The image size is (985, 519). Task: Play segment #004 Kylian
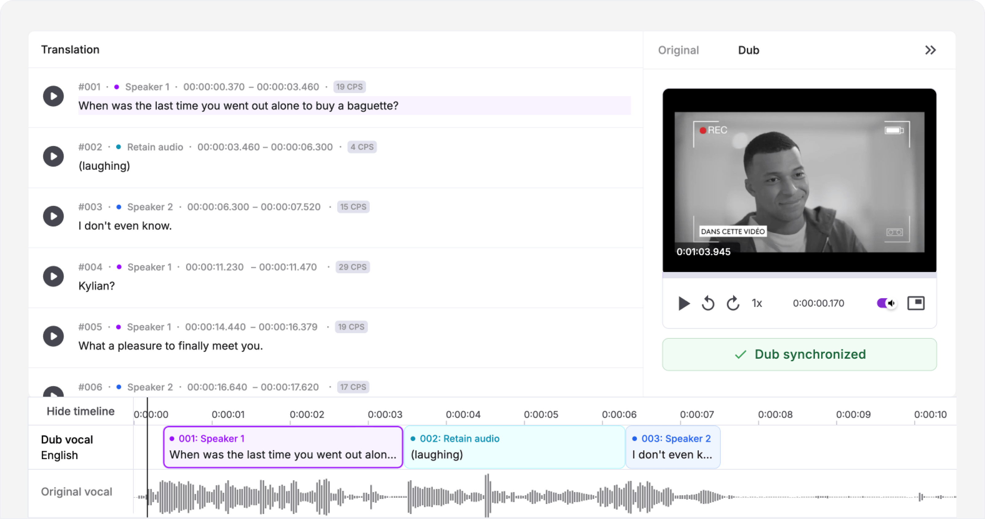pos(53,276)
